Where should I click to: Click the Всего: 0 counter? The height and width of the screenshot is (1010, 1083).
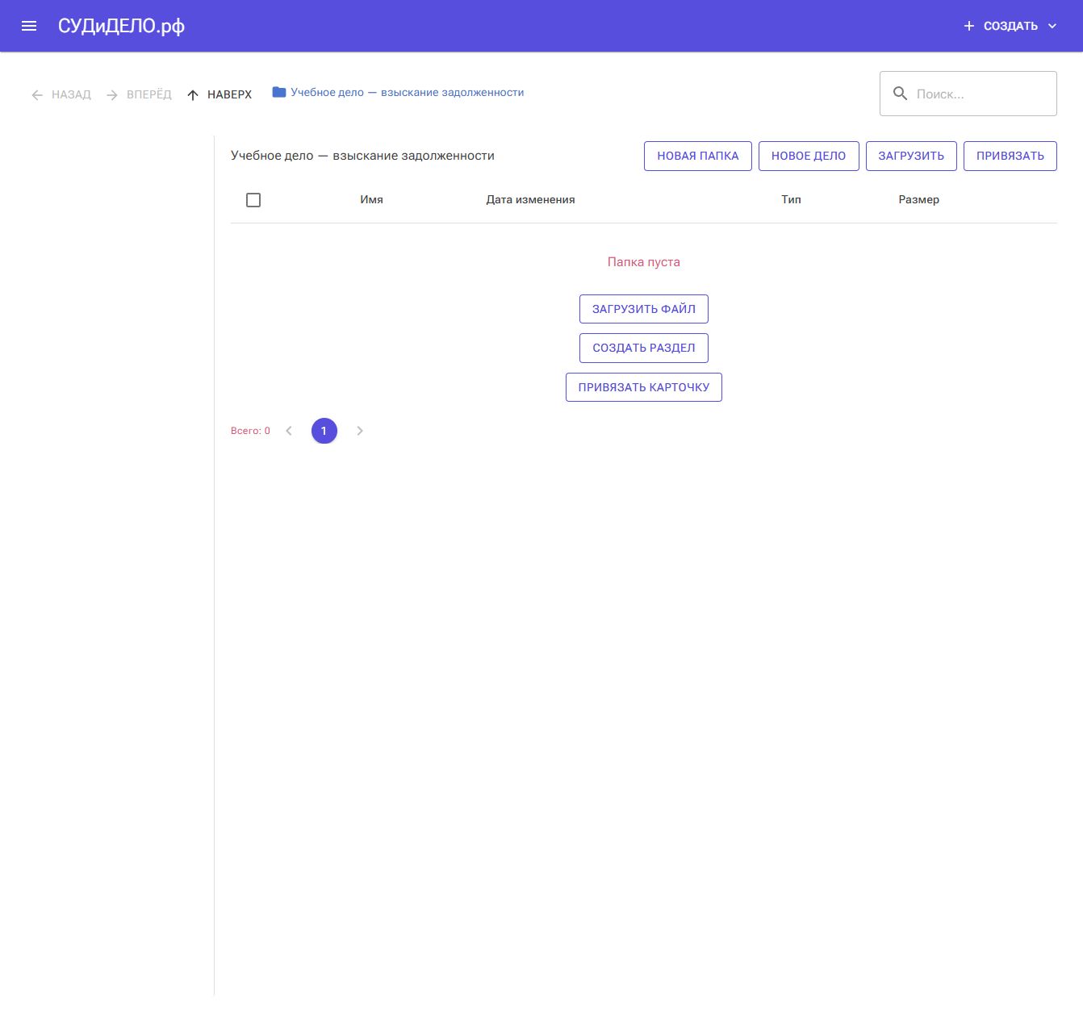(250, 431)
